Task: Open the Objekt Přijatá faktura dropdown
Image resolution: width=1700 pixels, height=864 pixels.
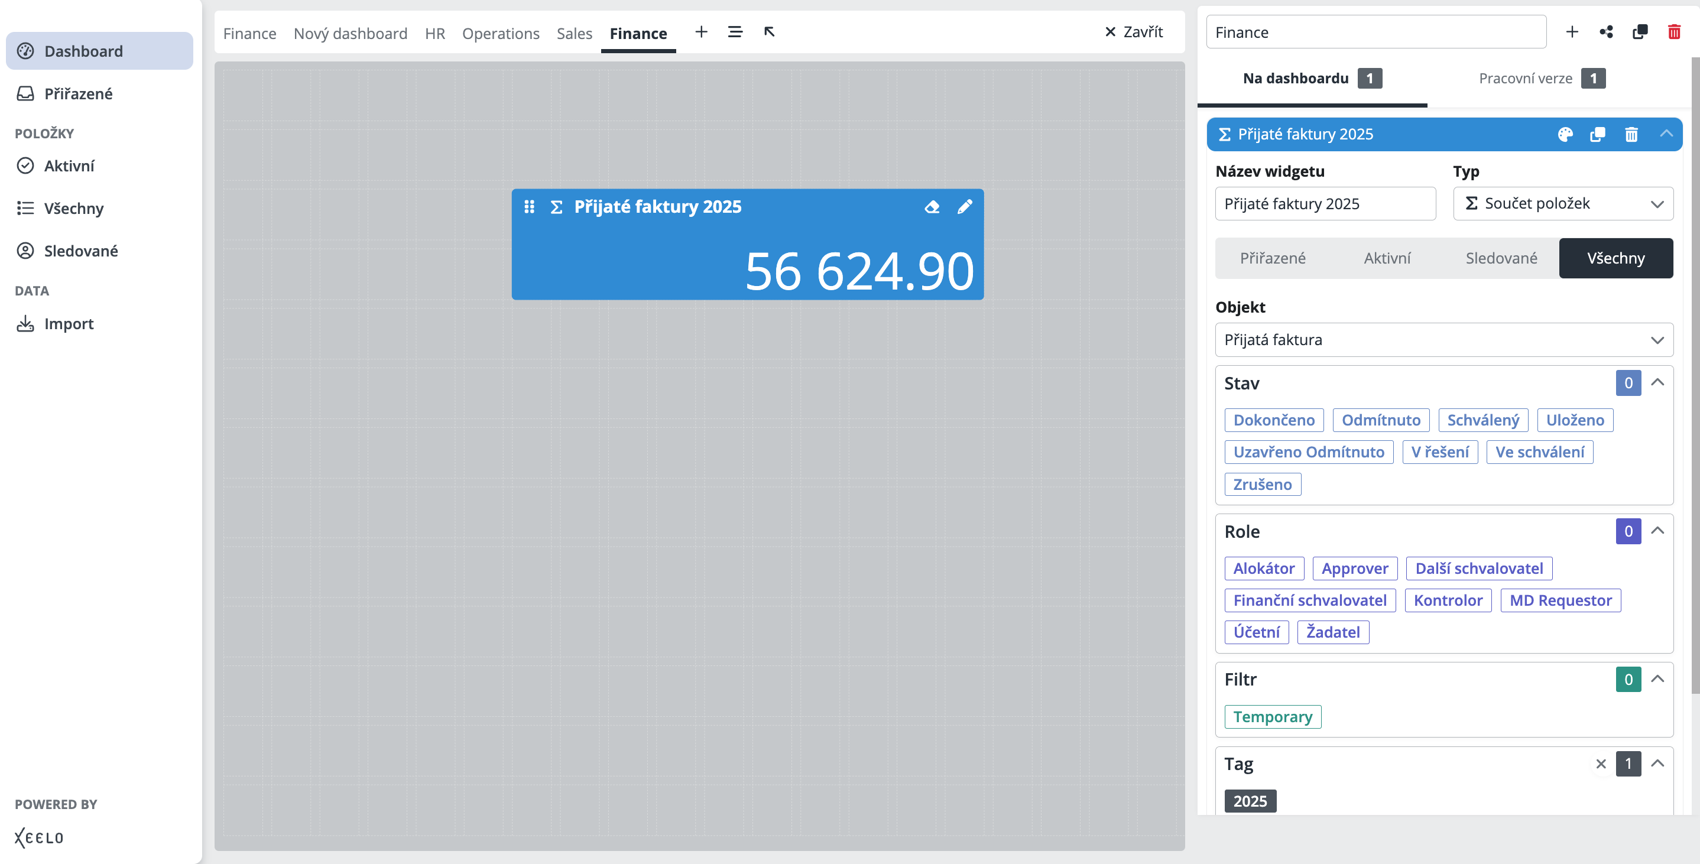Action: pyautogui.click(x=1443, y=339)
